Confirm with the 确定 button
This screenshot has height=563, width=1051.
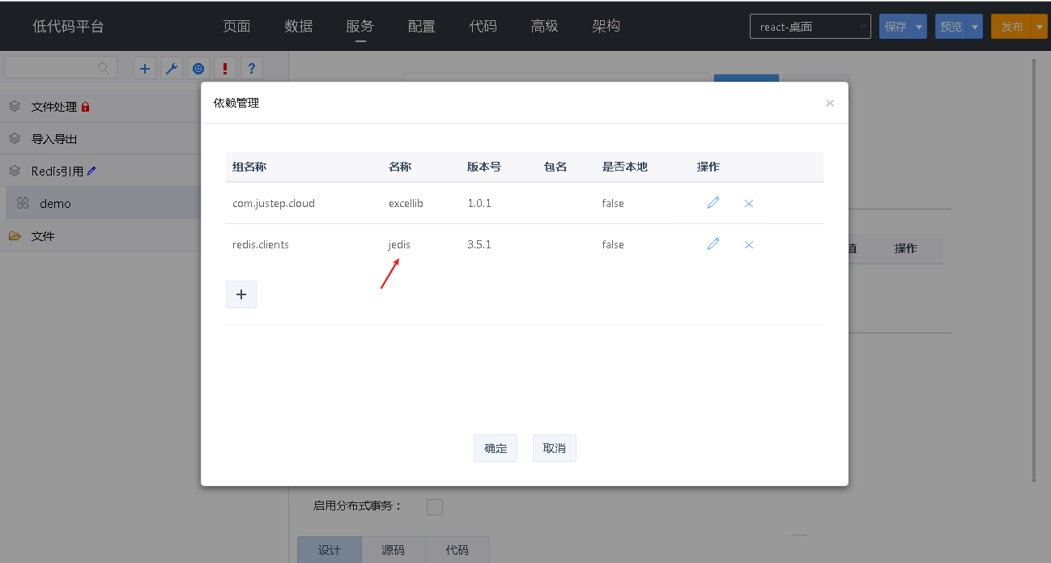[496, 448]
